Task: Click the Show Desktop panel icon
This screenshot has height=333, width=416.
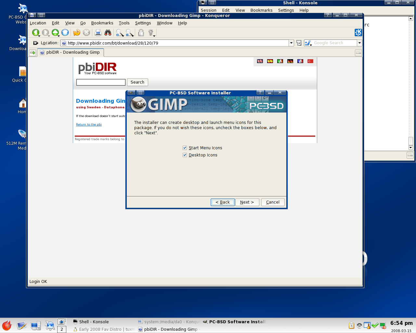Action: [x=21, y=326]
